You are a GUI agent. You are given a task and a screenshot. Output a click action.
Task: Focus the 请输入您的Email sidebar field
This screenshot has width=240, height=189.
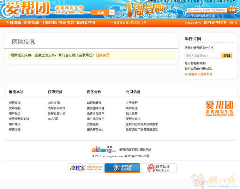point(203,56)
